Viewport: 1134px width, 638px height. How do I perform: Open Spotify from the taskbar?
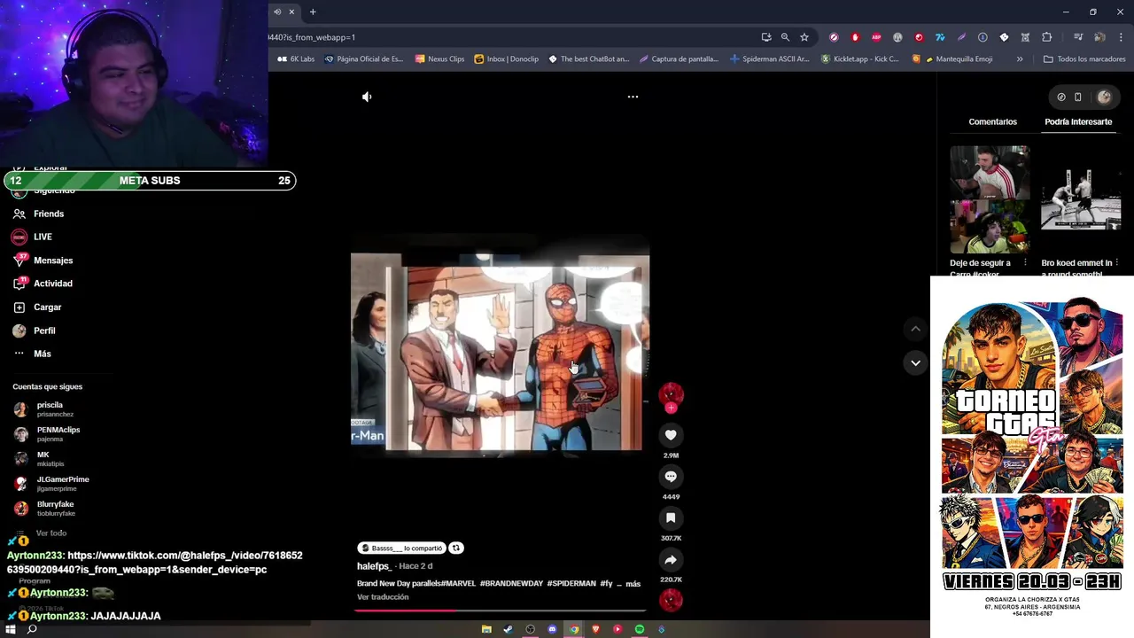point(639,629)
